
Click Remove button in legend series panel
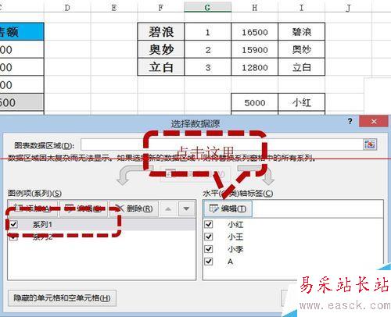135,208
